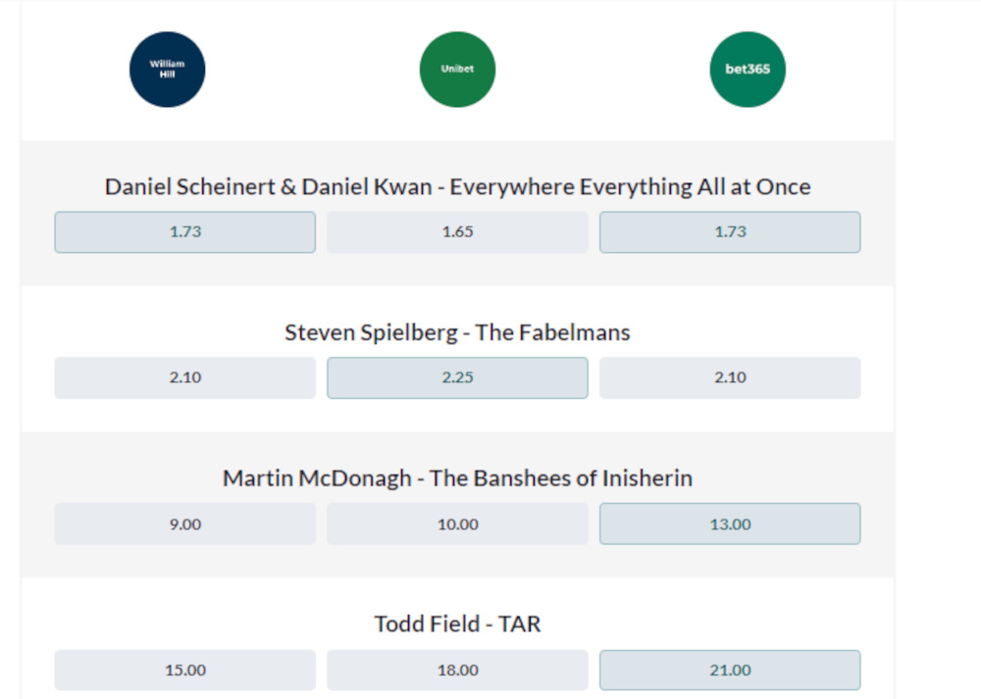Viewport: 981px width, 699px height.
Task: Pick Unibet 1.65 odds for Daniel Kwan
Action: 457,232
